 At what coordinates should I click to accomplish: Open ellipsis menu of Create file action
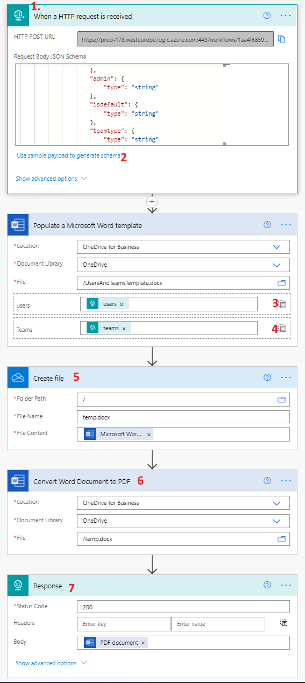(x=286, y=378)
